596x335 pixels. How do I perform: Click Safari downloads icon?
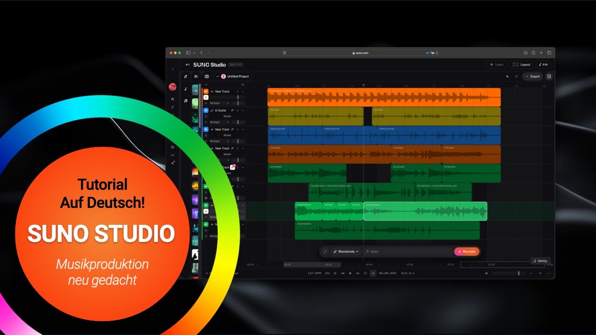coord(526,53)
